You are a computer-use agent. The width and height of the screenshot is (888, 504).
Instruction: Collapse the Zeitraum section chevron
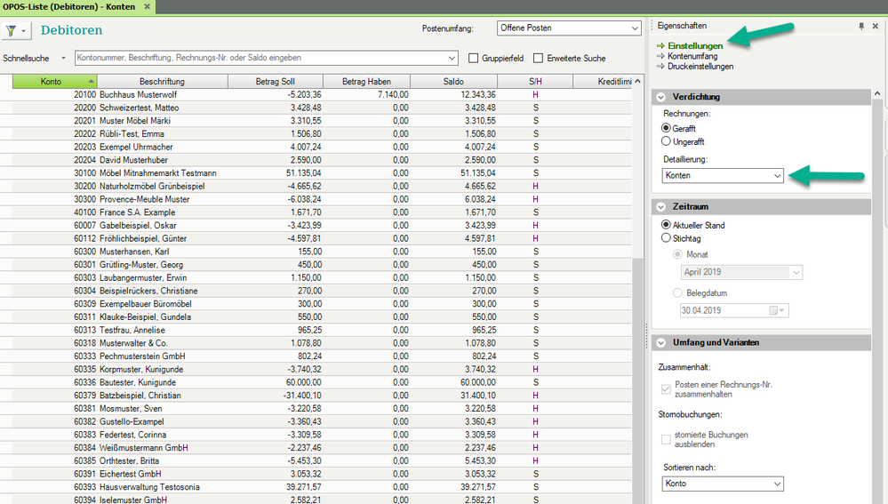click(x=661, y=206)
